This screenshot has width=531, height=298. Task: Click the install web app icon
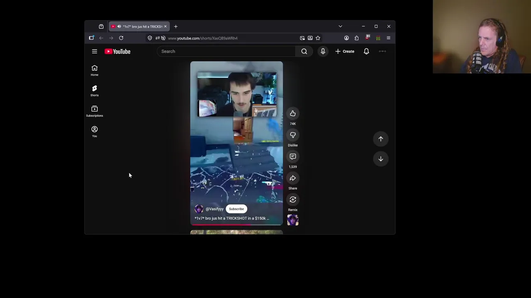click(x=310, y=38)
